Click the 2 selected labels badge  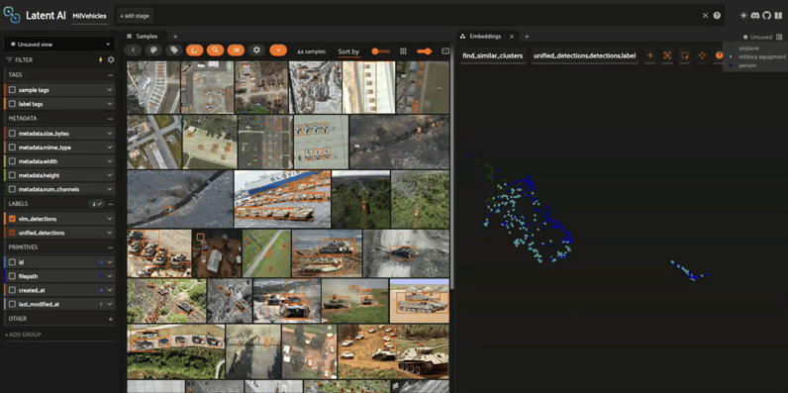click(96, 204)
